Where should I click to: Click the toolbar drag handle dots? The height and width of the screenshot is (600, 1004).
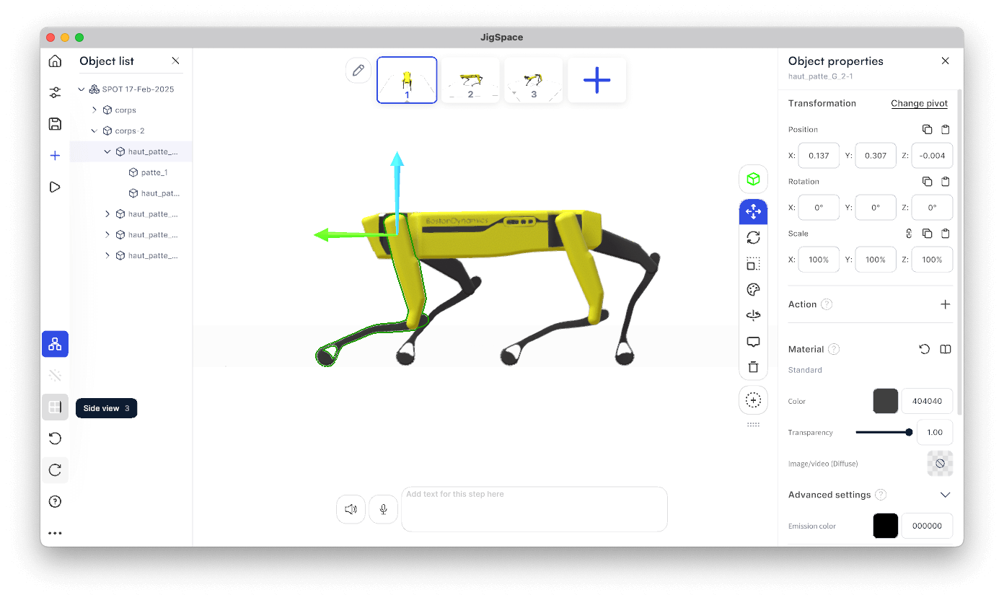click(x=753, y=425)
